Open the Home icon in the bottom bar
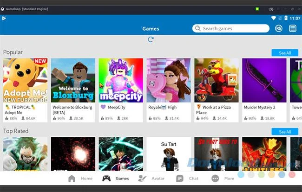 click(x=72, y=179)
